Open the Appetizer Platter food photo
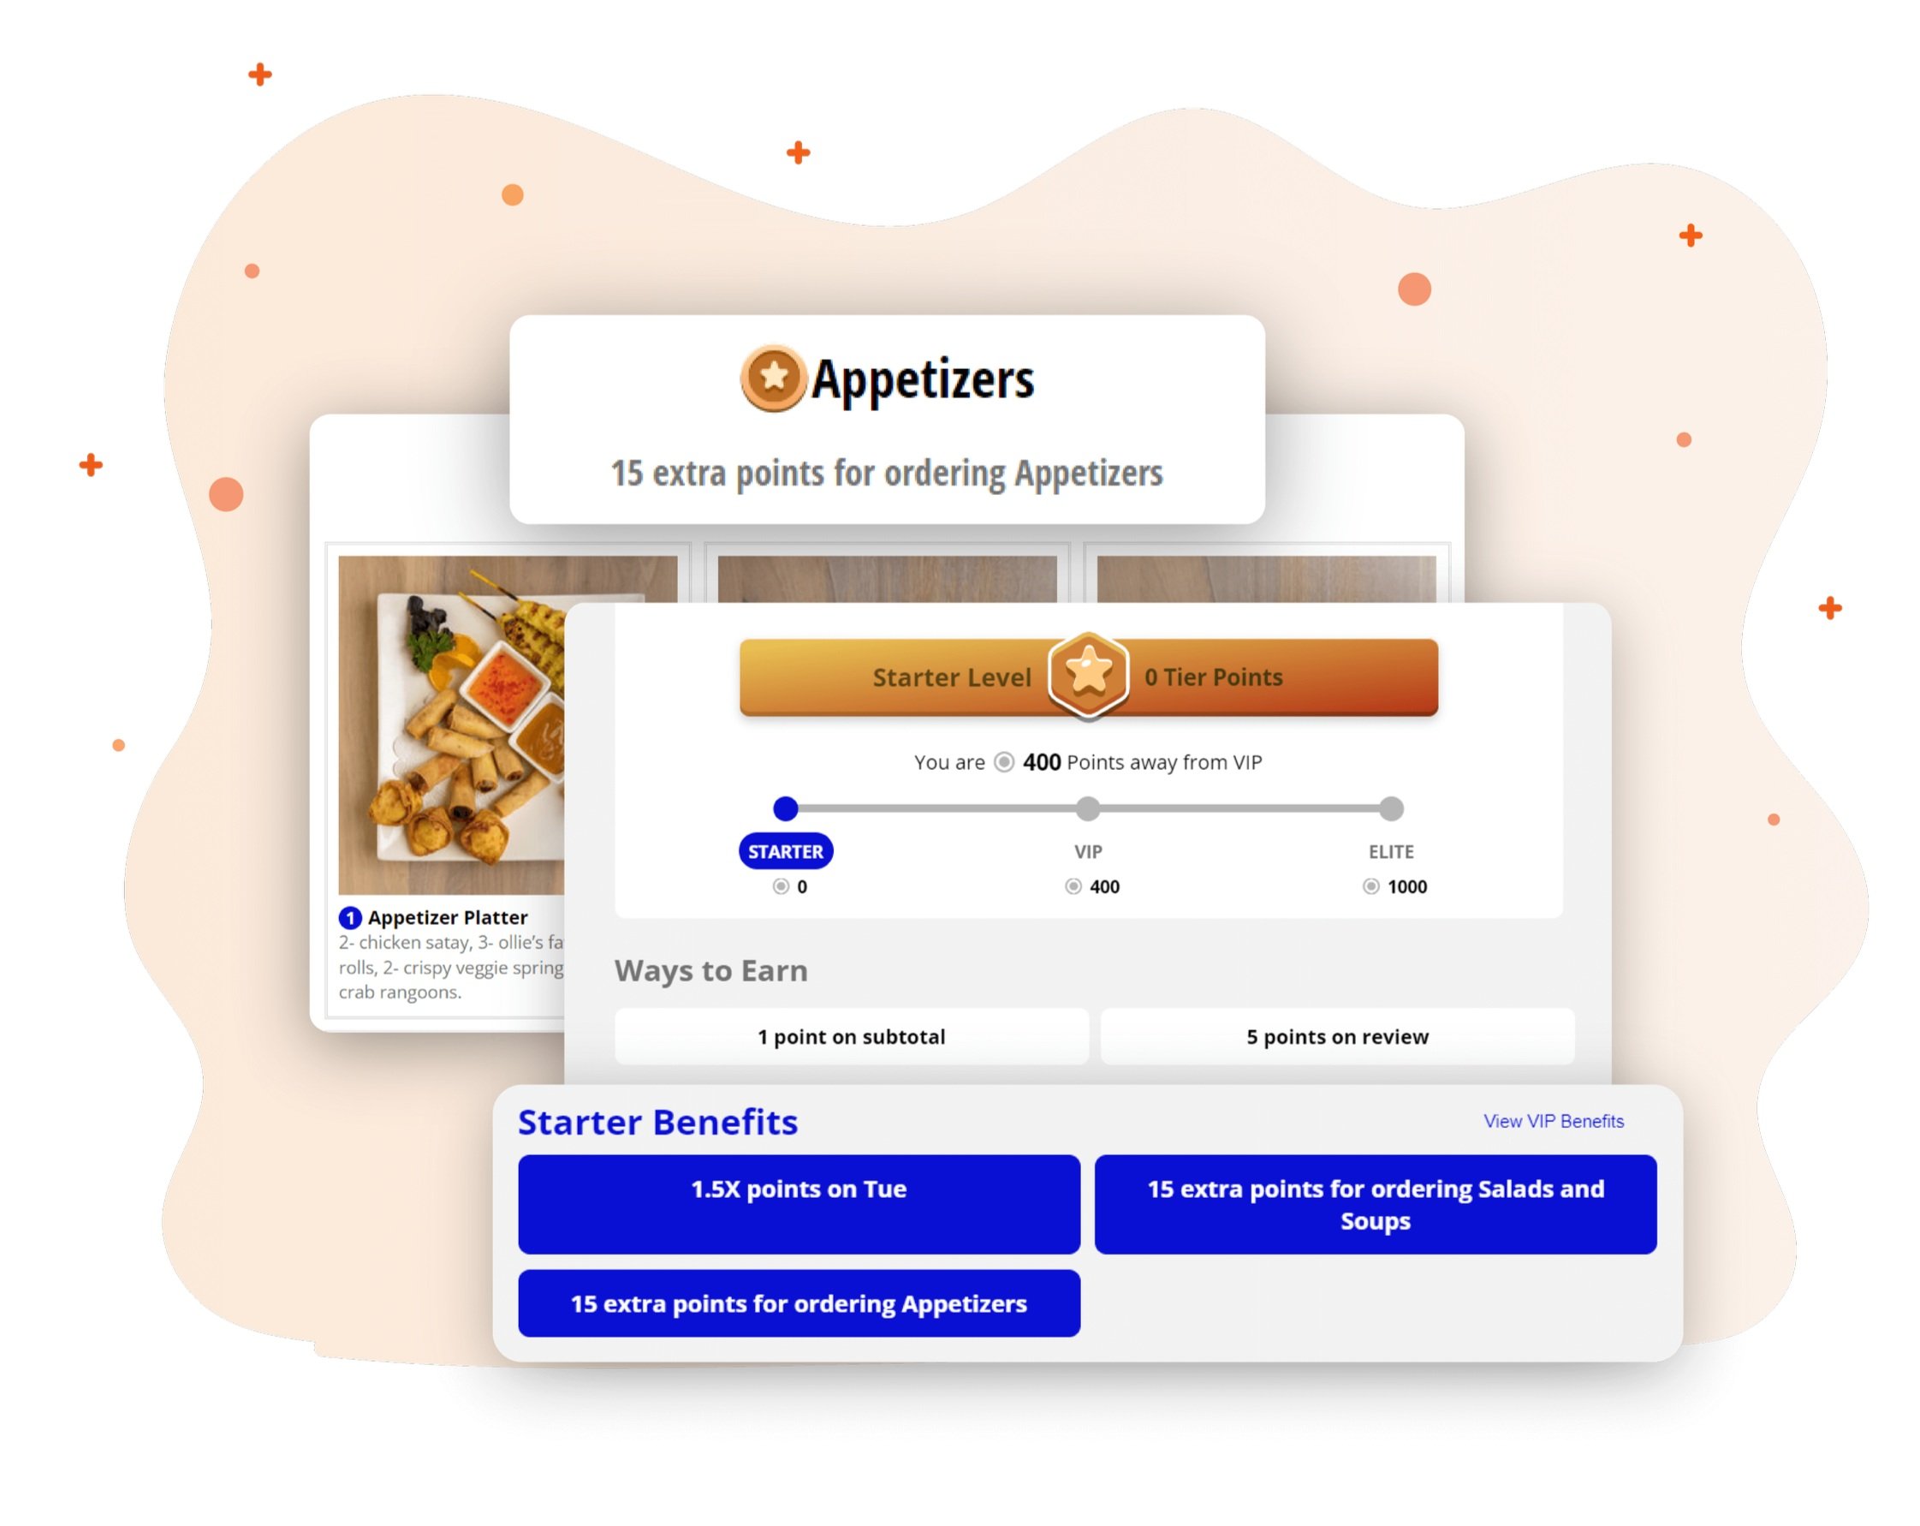The width and height of the screenshot is (1920, 1526). pyautogui.click(x=451, y=725)
